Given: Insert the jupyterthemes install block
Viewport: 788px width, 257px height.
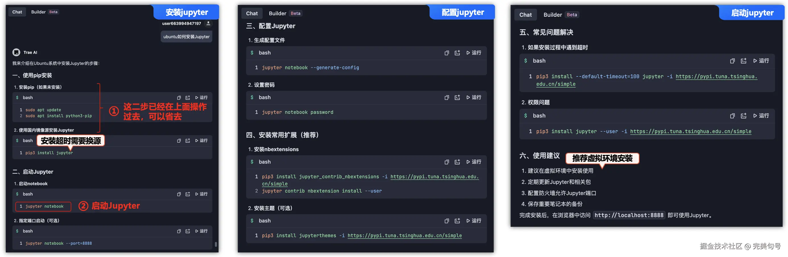Looking at the screenshot, I should coord(457,221).
